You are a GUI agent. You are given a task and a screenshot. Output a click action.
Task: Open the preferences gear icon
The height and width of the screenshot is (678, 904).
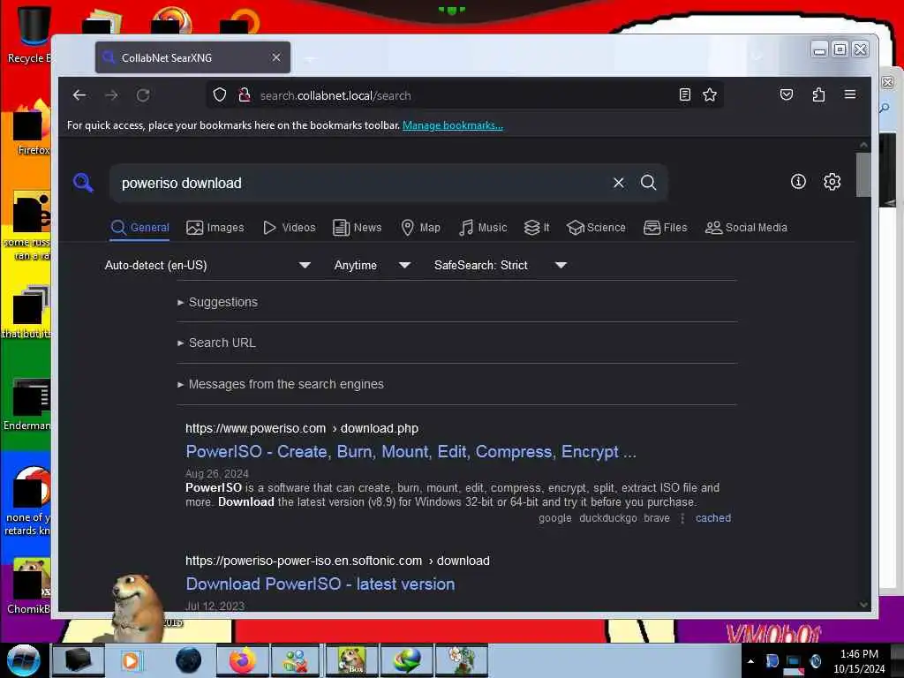coord(832,182)
